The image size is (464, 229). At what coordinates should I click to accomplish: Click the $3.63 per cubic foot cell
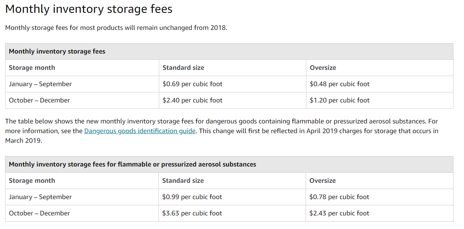point(232,213)
